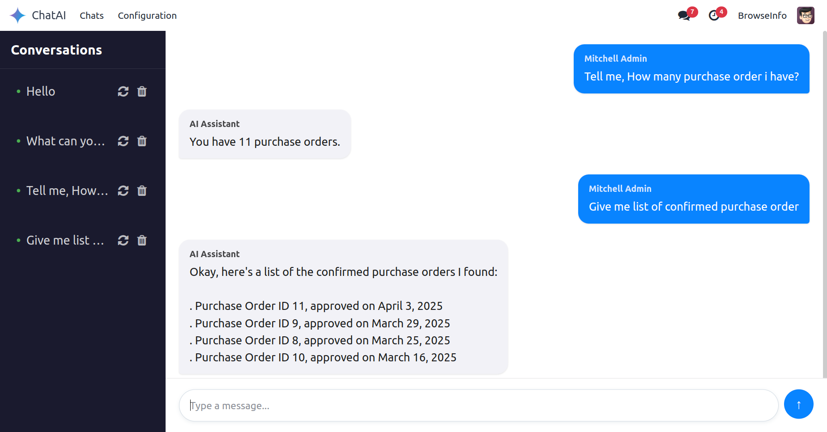Delete the 'Give me list…' conversation
Viewport: 827px width, 432px height.
(x=142, y=241)
